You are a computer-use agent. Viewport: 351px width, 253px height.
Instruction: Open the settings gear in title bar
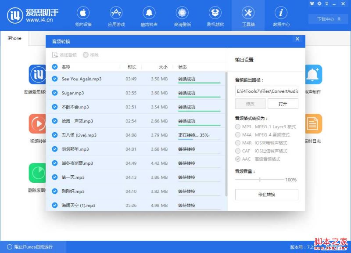point(319,4)
